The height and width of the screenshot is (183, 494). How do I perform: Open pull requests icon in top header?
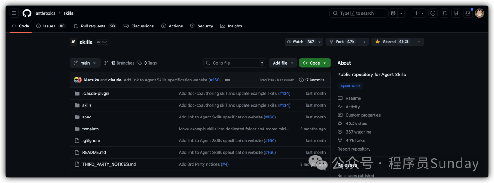pos(445,13)
